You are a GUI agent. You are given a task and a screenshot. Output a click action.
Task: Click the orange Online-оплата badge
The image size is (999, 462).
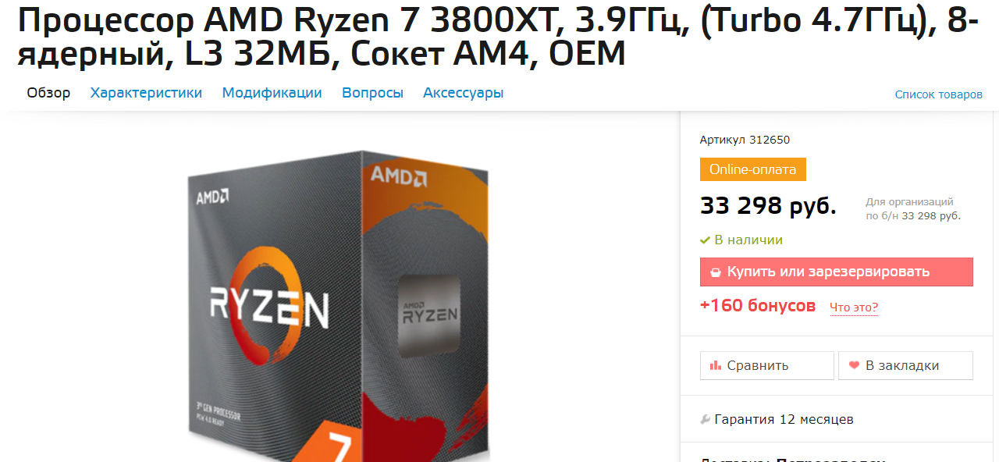753,169
